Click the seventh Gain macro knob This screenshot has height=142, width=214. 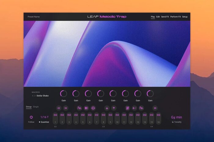pos(138,94)
